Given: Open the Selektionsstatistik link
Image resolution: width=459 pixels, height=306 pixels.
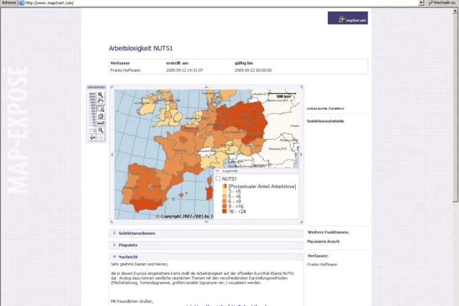Looking at the screenshot, I should coord(325,121).
